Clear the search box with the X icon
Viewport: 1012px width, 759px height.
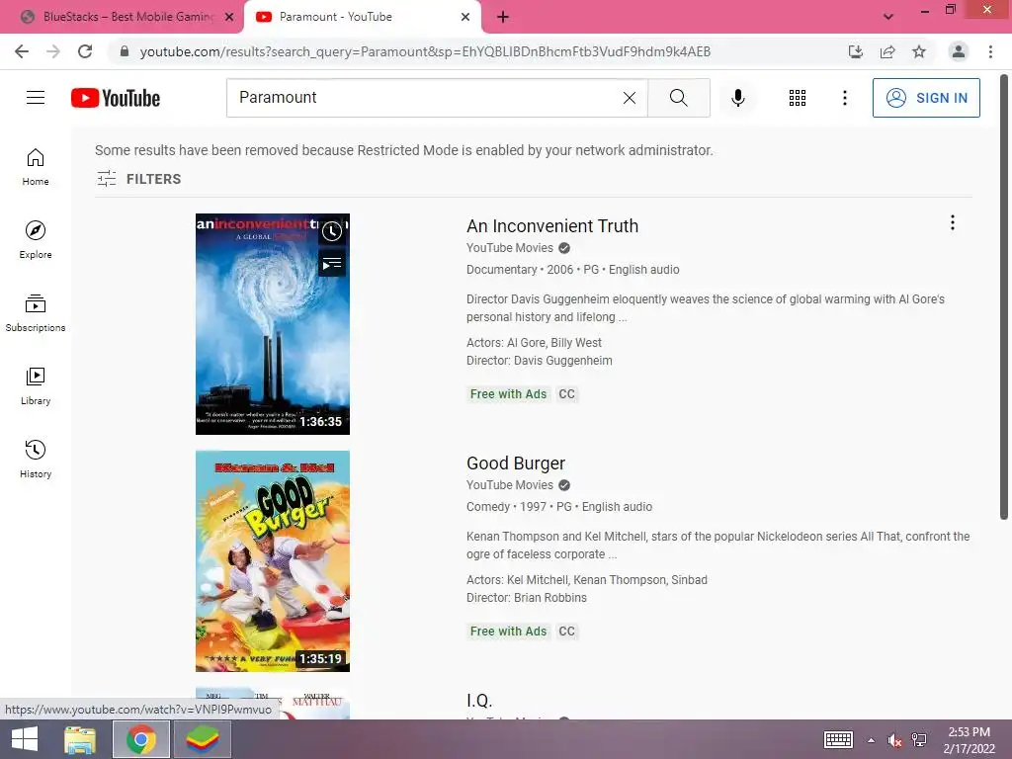click(x=630, y=98)
